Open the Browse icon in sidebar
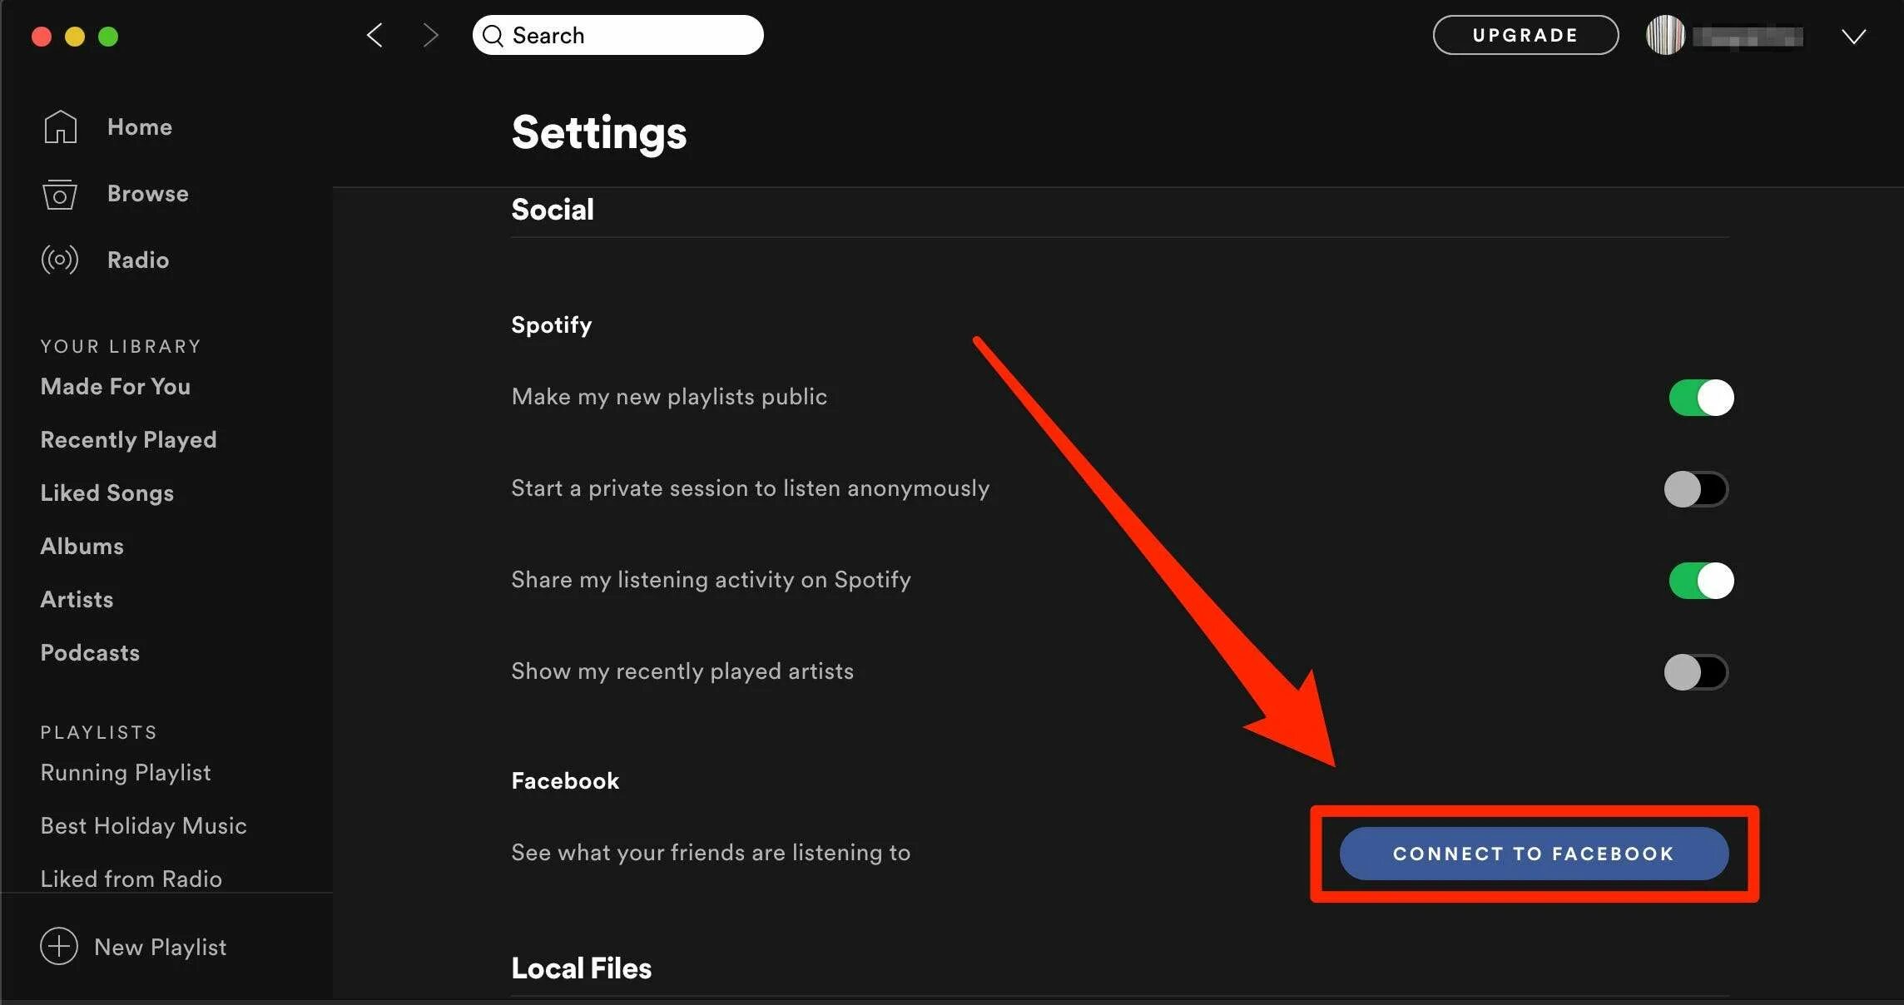 [x=60, y=195]
